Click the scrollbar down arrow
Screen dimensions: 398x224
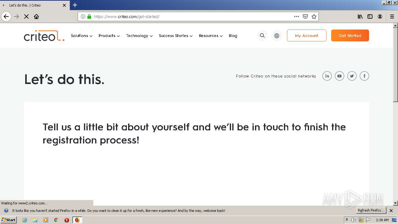coord(396,203)
